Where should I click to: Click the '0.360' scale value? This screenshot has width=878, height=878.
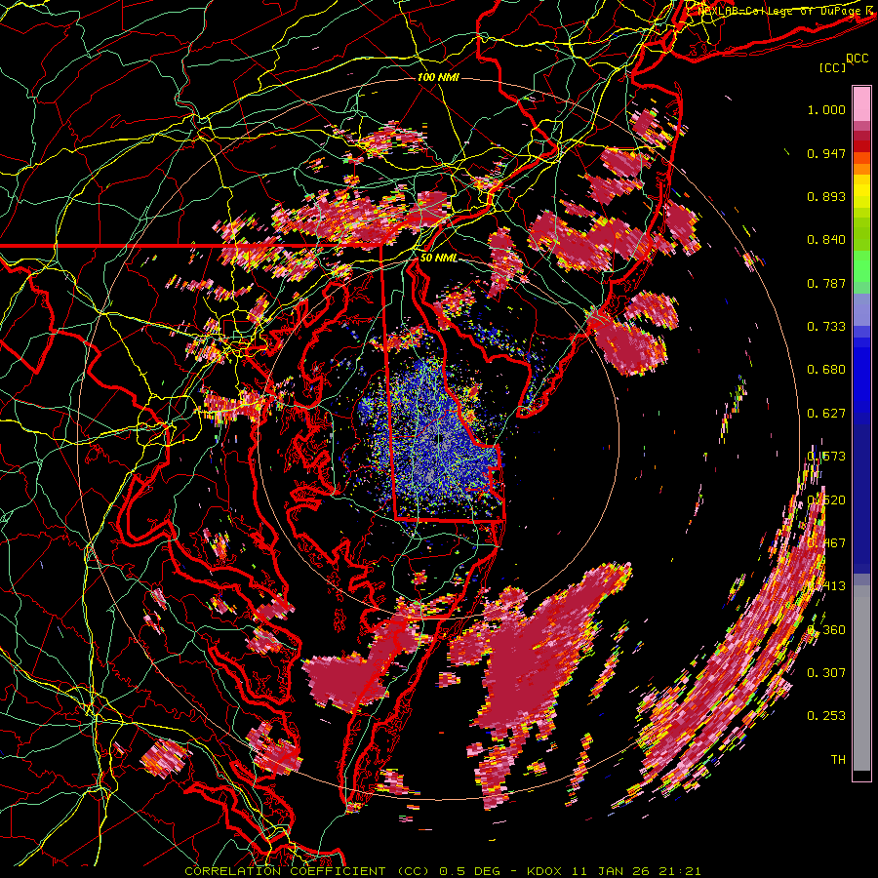[x=826, y=630]
